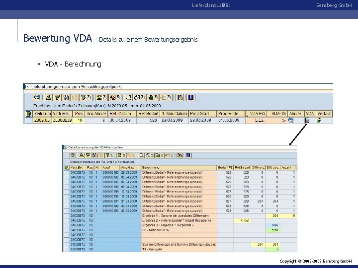Click the Proc-Ende column header
Image resolution: width=358 pixels, height=268 pixels.
point(231,114)
